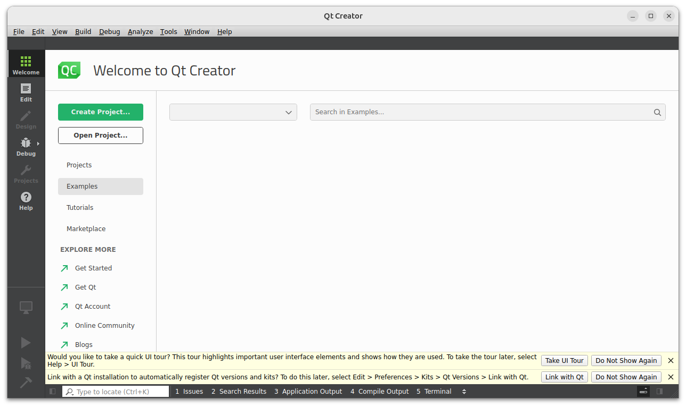Open the Debug menu
The image size is (686, 407).
(110, 32)
